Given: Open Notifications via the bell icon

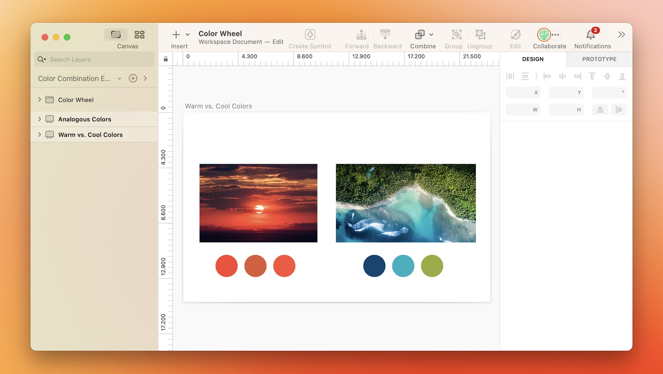Looking at the screenshot, I should 591,35.
